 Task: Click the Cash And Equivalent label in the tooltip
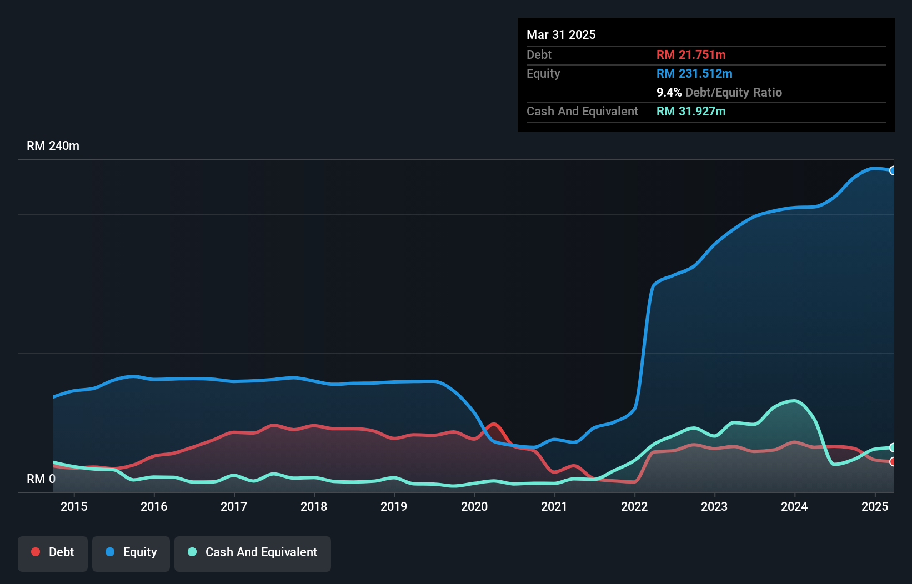[582, 111]
